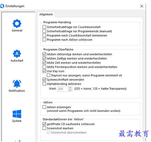This screenshot has height=142, width=151.
Task: Uncheck letzten Zeittyp merken und wiederherstellen
Action: tap(44, 58)
